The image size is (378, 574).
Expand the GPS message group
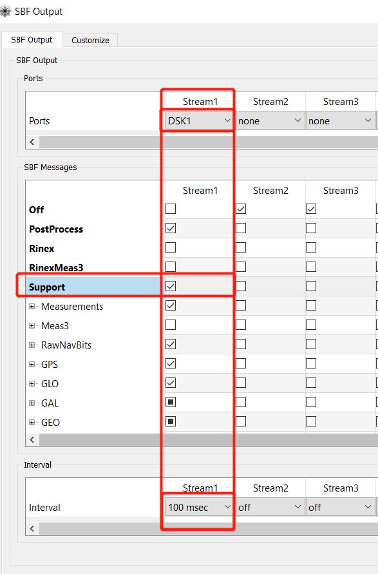click(32, 364)
